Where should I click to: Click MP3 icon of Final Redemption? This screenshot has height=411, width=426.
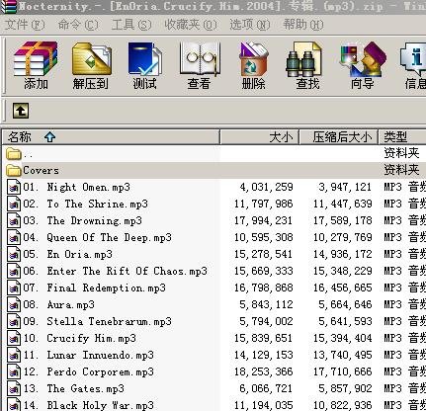(x=14, y=288)
